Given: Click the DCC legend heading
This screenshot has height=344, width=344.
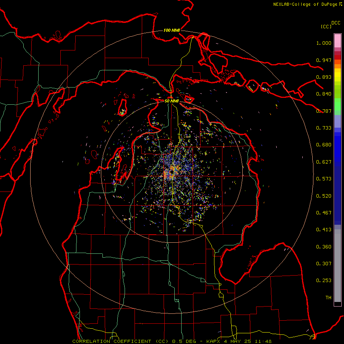Looking at the screenshot, I should point(336,23).
